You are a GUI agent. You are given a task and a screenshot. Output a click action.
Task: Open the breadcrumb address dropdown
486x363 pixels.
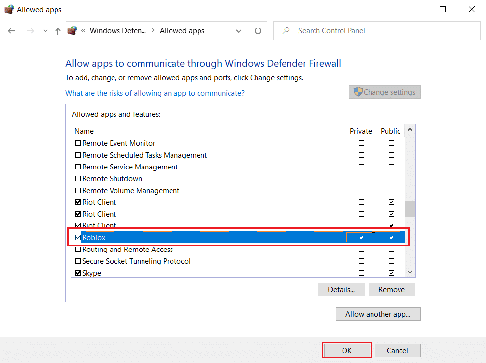[x=239, y=30]
